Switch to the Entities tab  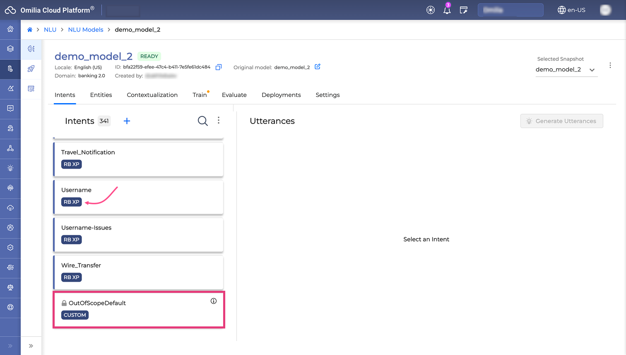101,95
